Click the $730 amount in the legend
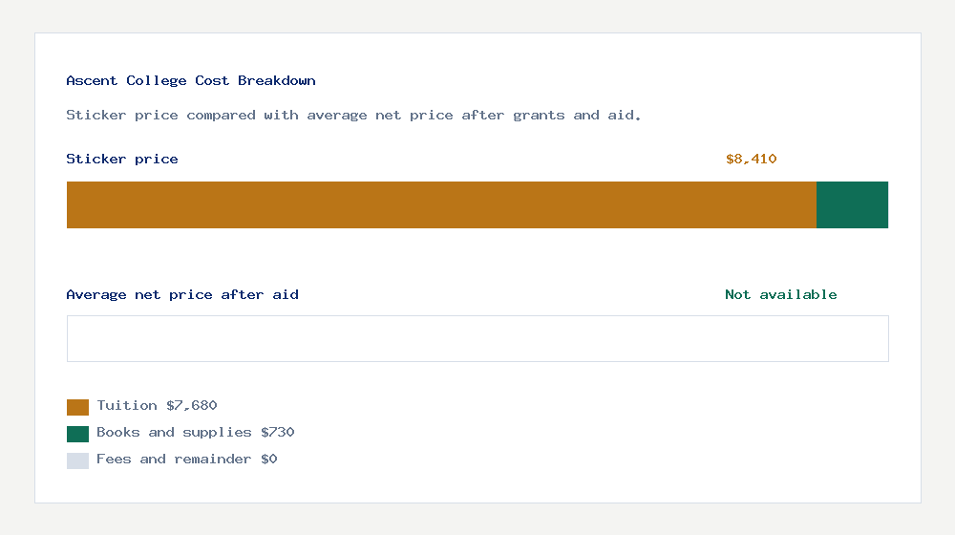 coord(278,432)
